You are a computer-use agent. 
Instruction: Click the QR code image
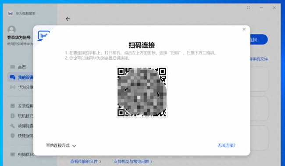click(142, 92)
